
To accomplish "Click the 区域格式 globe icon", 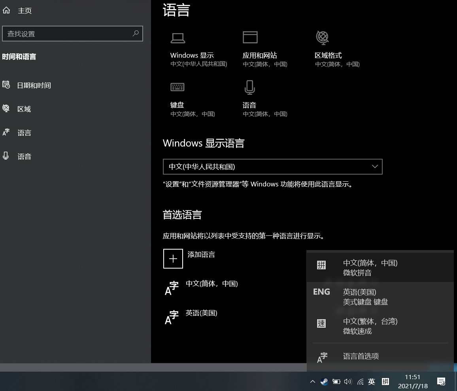I will coord(322,38).
